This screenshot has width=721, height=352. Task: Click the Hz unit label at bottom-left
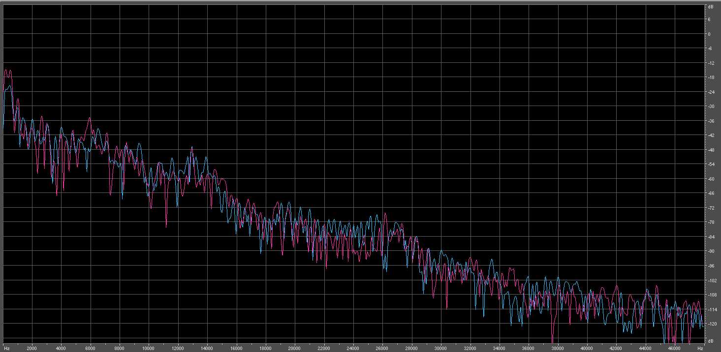click(x=6, y=348)
